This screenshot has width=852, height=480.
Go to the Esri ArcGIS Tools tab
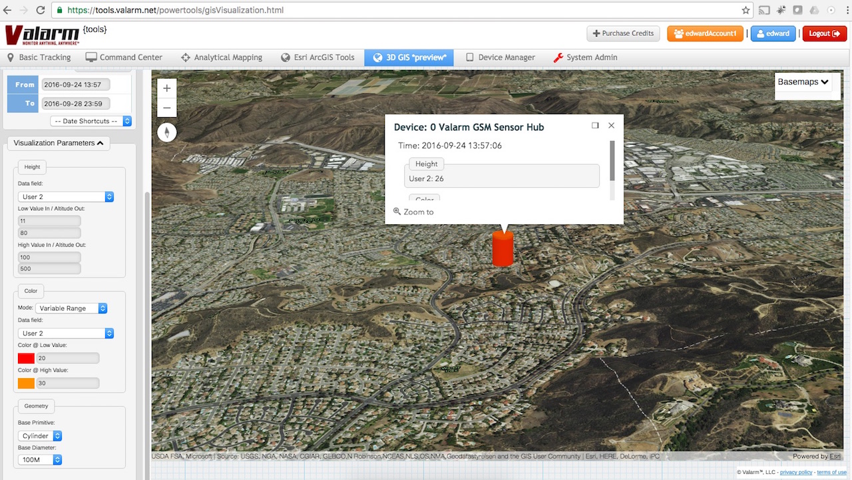click(318, 57)
